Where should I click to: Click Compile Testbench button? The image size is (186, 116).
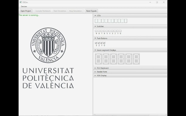point(43,11)
